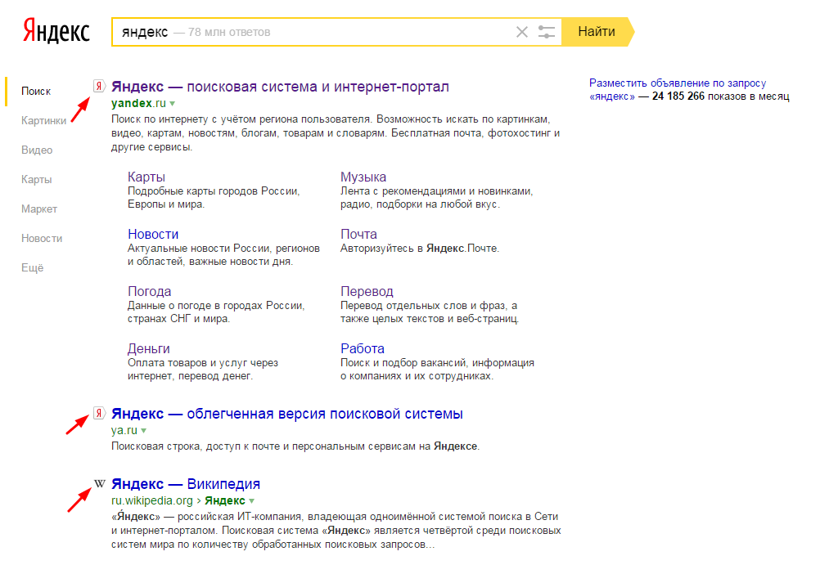Click the Разместить объявление по запросу link

pyautogui.click(x=678, y=83)
